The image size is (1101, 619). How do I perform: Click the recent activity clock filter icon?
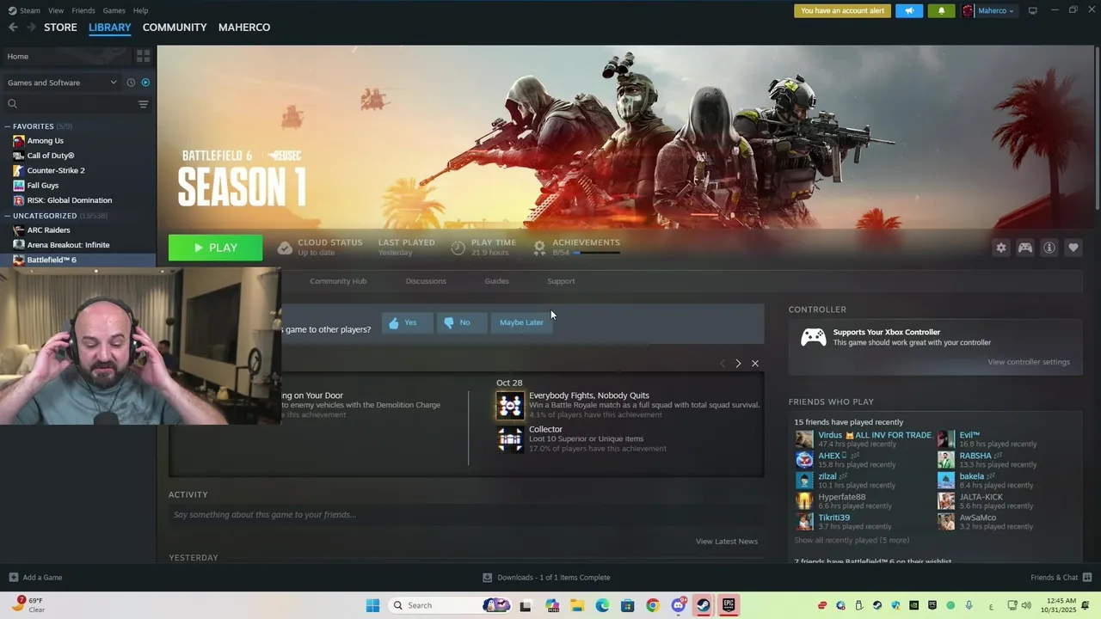click(131, 83)
